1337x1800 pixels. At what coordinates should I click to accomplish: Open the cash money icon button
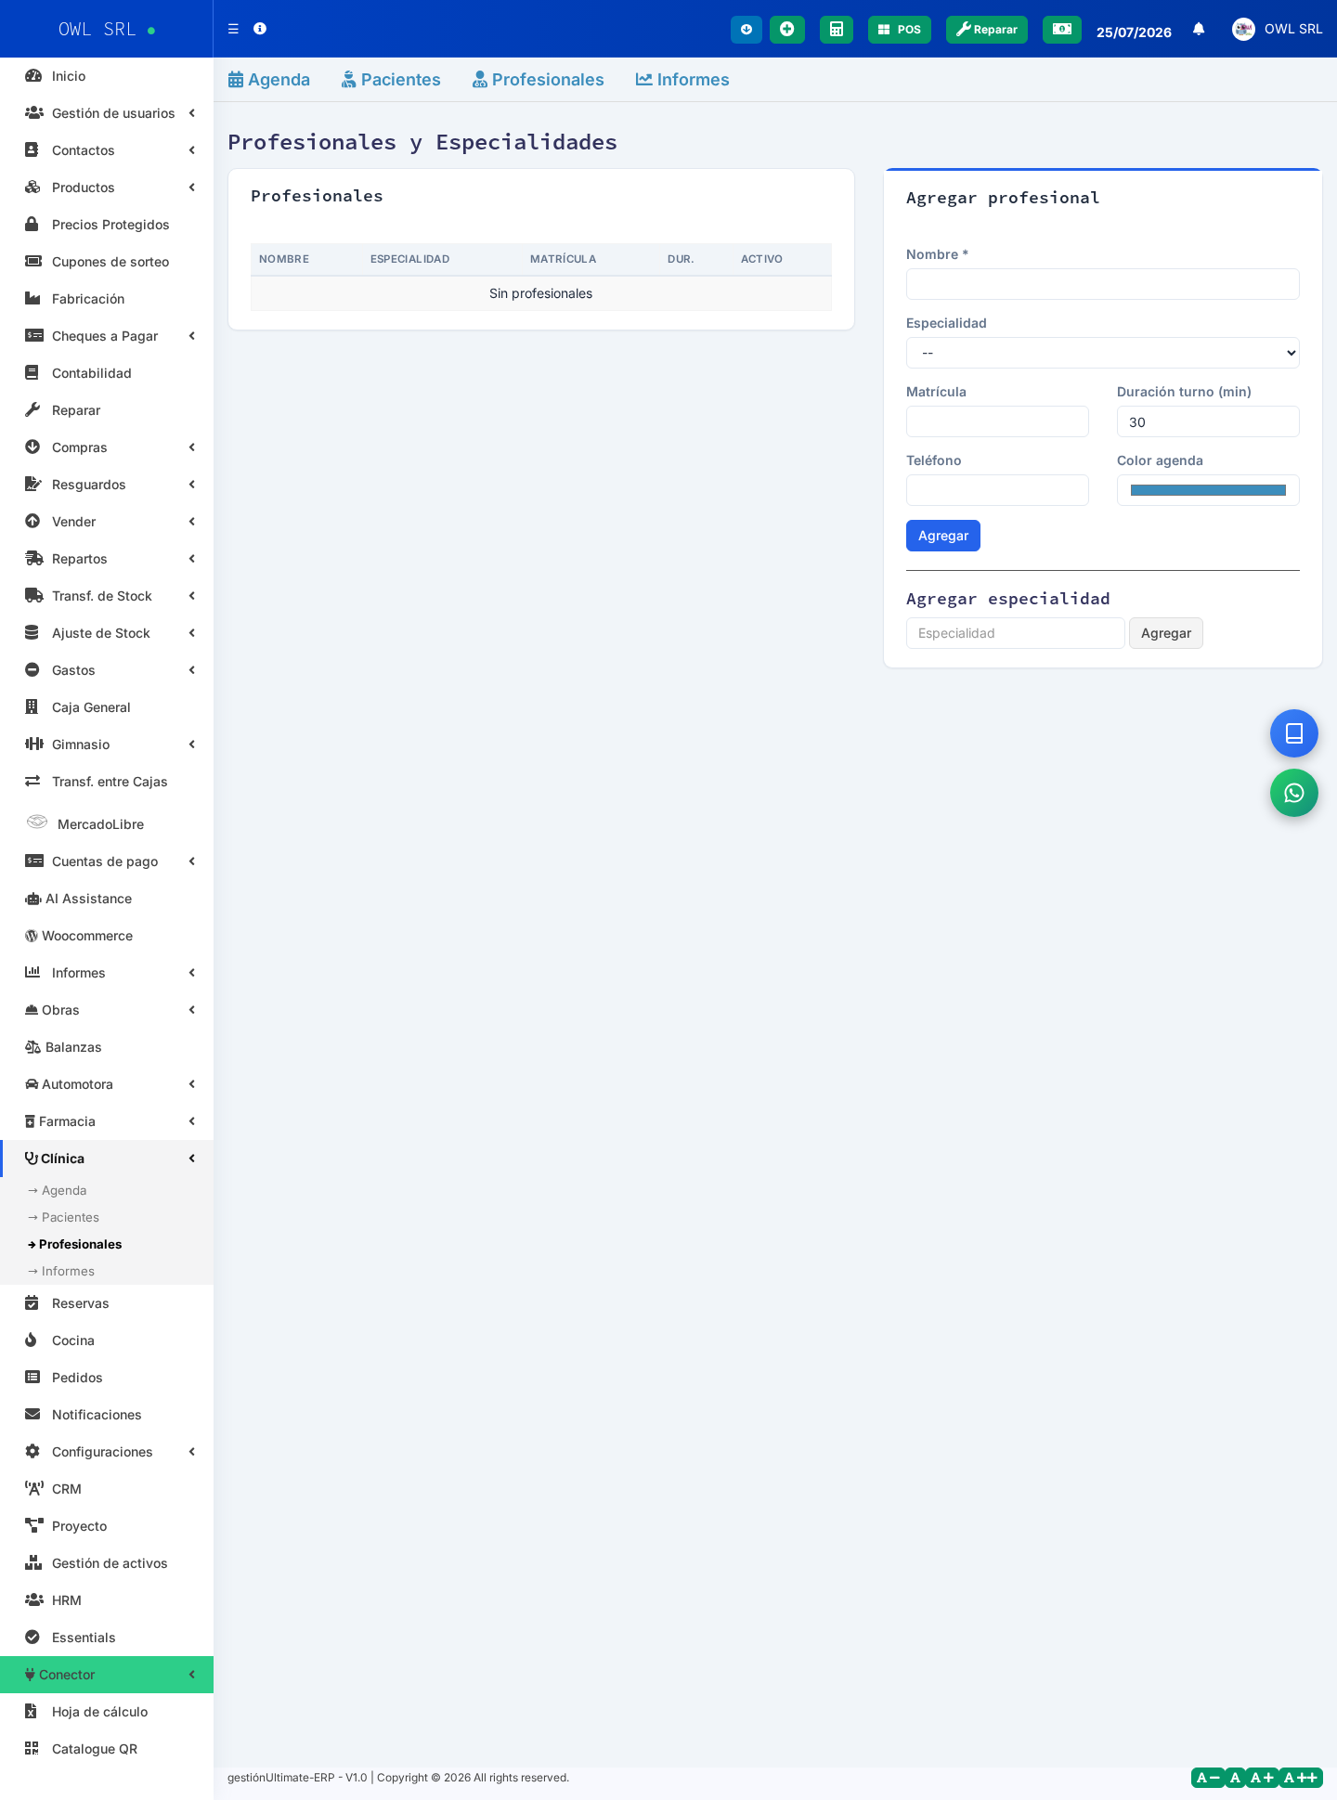point(1061,30)
